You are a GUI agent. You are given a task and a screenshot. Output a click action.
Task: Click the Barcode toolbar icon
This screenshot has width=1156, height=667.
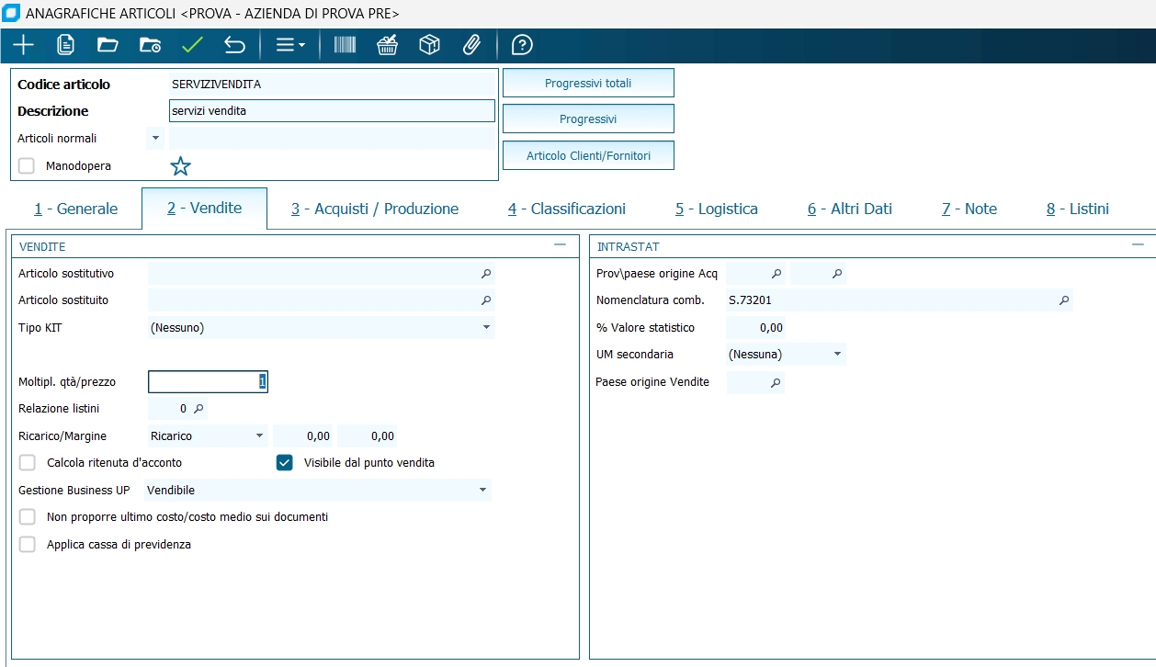point(345,45)
